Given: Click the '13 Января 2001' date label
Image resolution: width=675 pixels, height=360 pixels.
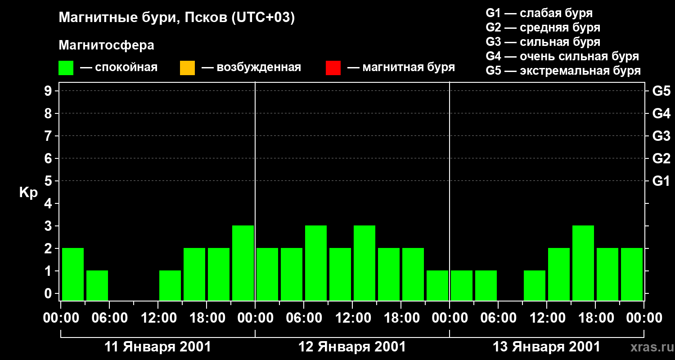Looking at the screenshot, I should point(547,347).
